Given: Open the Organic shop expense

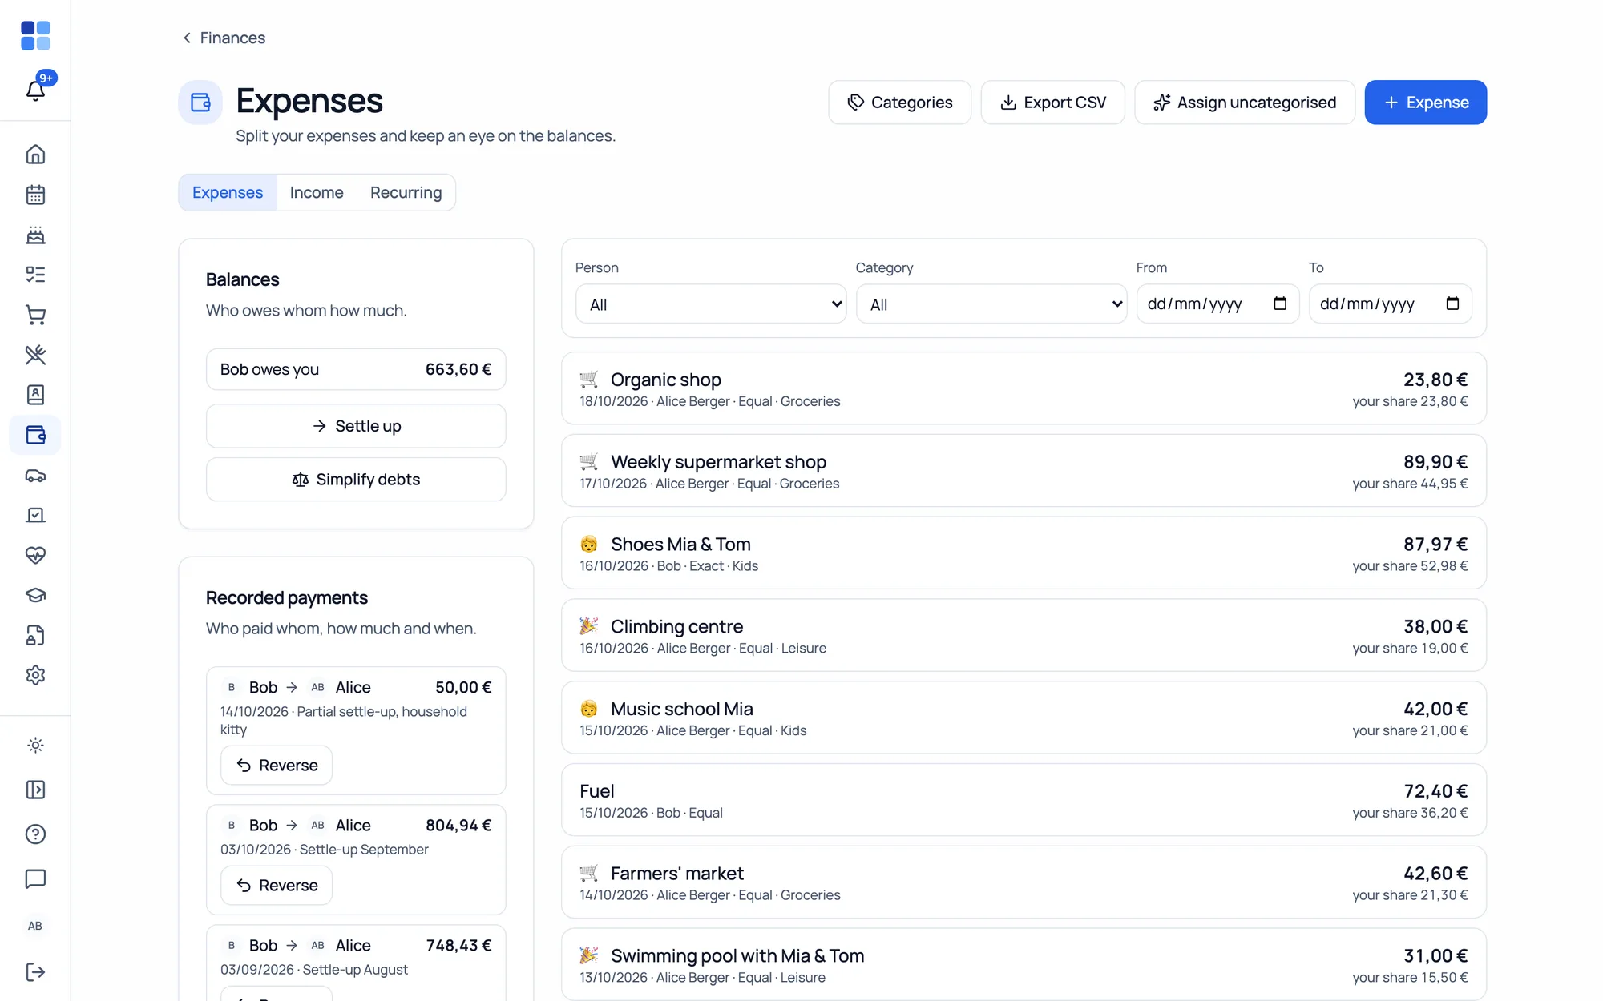Looking at the screenshot, I should pos(1024,388).
